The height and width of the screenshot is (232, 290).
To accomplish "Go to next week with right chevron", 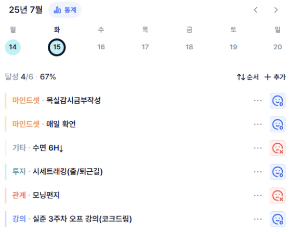I will [x=276, y=10].
